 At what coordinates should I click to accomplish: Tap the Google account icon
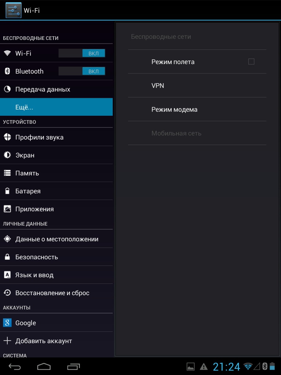[x=7, y=323]
